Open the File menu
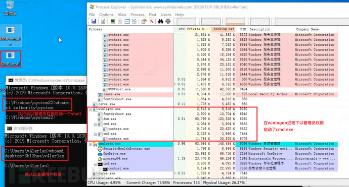This screenshot has width=349, height=187. coord(92,15)
